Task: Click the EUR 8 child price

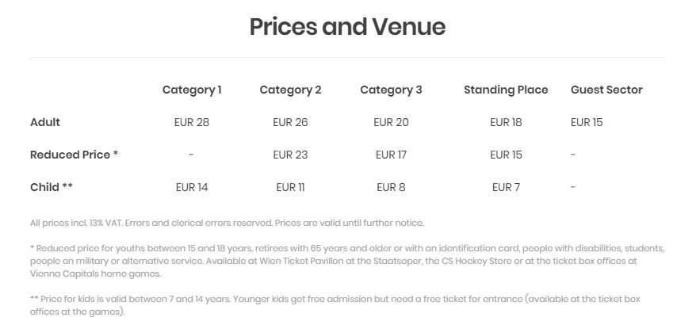Action: tap(391, 187)
